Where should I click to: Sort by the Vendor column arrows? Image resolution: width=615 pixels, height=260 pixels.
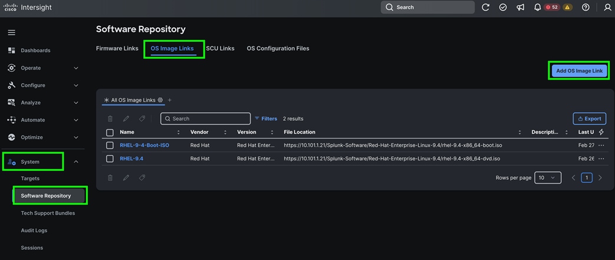coord(225,132)
